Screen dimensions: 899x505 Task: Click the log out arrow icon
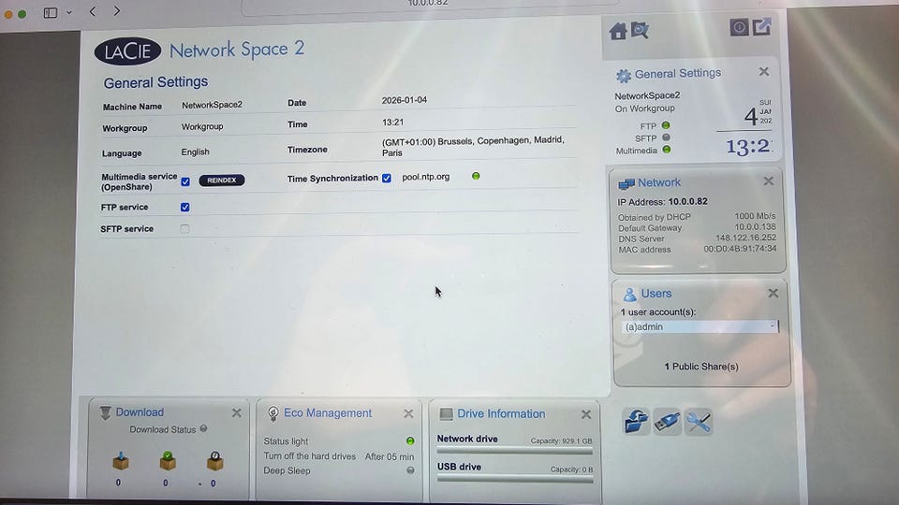pyautogui.click(x=762, y=26)
